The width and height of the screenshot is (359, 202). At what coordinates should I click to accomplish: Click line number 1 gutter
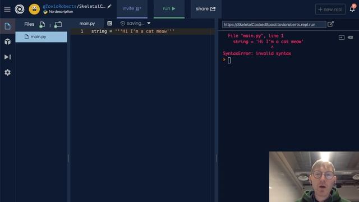[82, 31]
